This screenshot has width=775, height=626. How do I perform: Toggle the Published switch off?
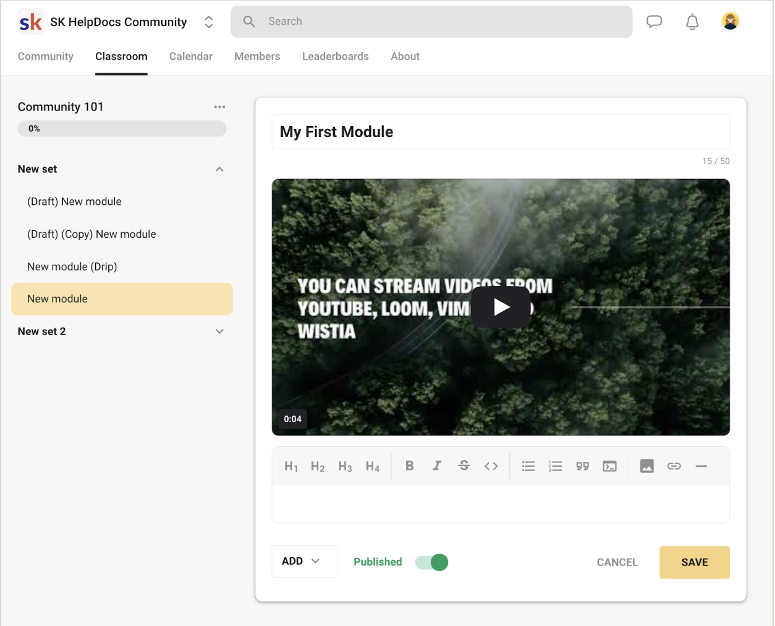tap(431, 562)
